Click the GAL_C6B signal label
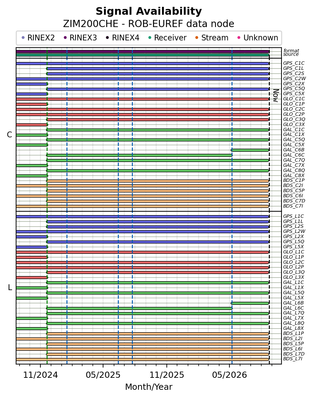Viewport: 313px width, 398px height. tap(294, 150)
